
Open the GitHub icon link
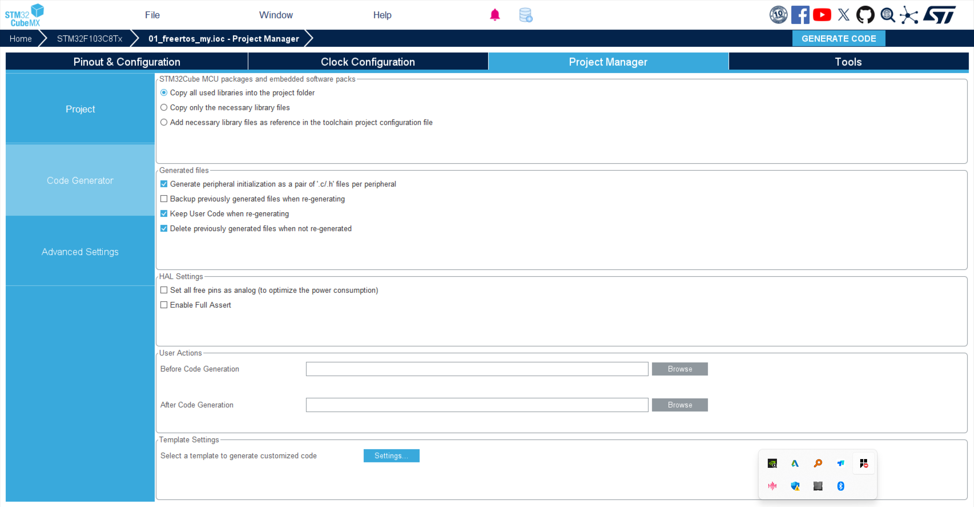tap(865, 15)
